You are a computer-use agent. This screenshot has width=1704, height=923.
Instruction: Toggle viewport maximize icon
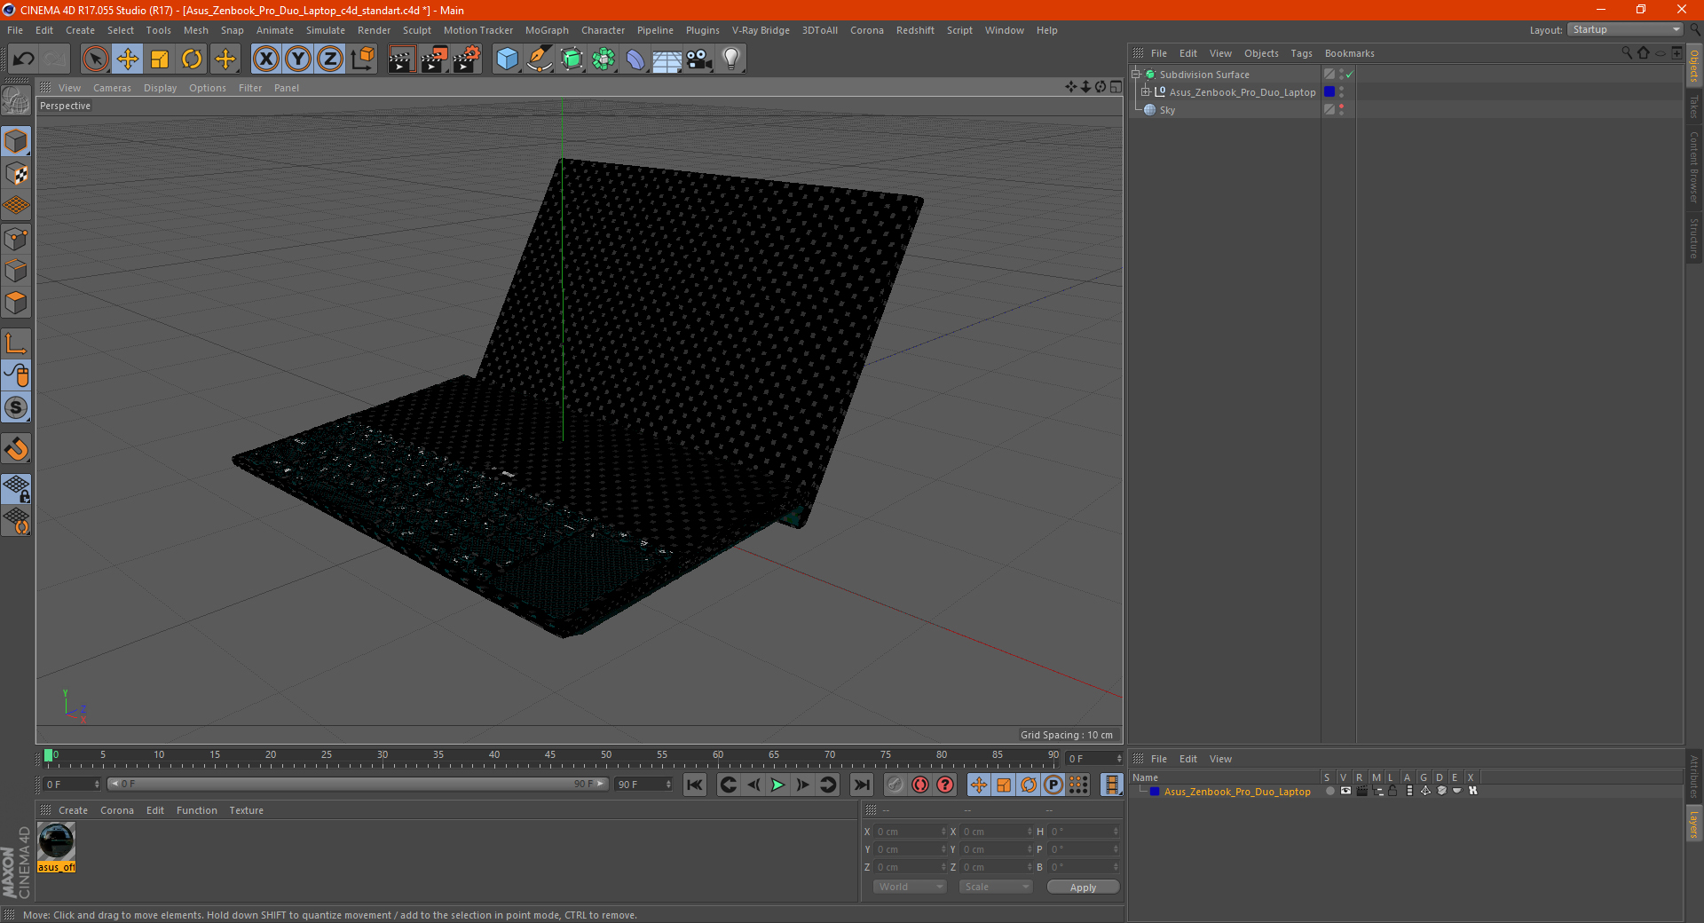tap(1116, 87)
